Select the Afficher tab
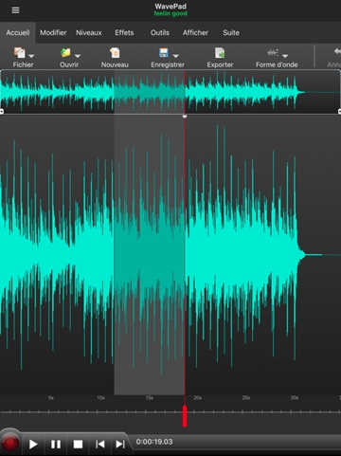Image resolution: width=341 pixels, height=456 pixels. pos(195,32)
